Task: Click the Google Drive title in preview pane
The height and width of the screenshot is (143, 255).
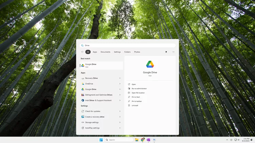Action: coord(150,73)
